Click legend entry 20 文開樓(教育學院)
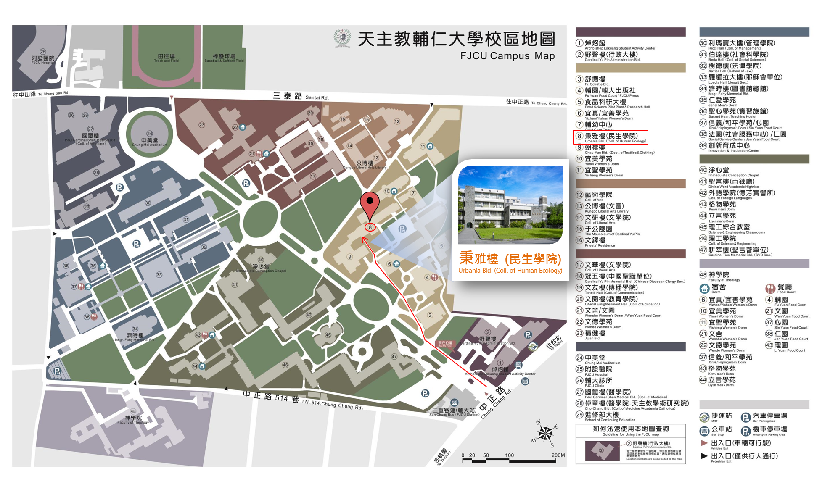 click(618, 301)
